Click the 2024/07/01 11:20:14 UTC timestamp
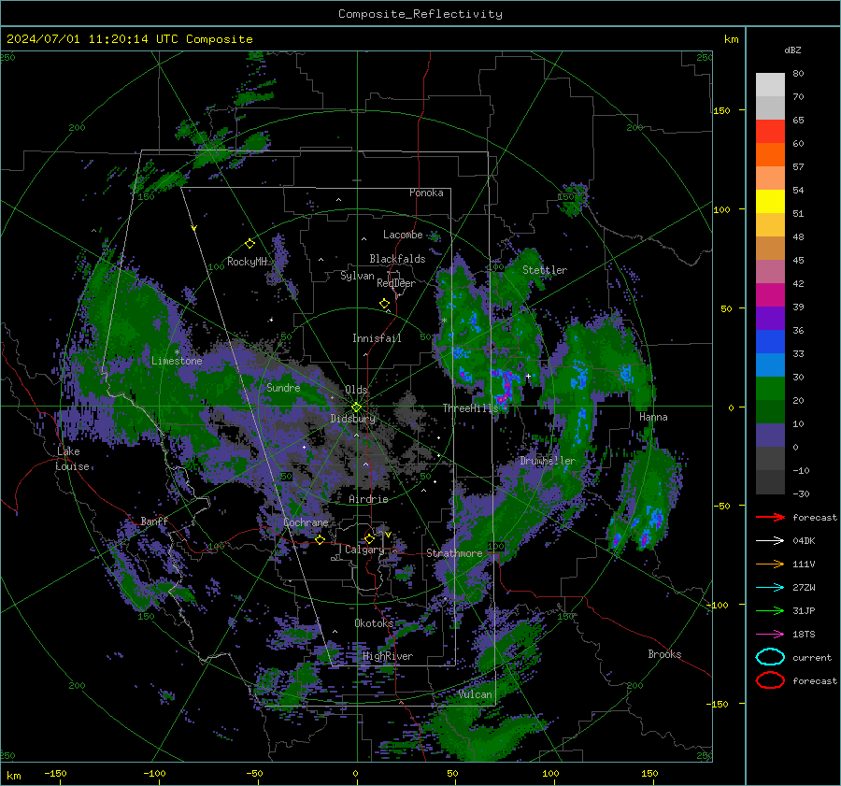 coord(129,39)
